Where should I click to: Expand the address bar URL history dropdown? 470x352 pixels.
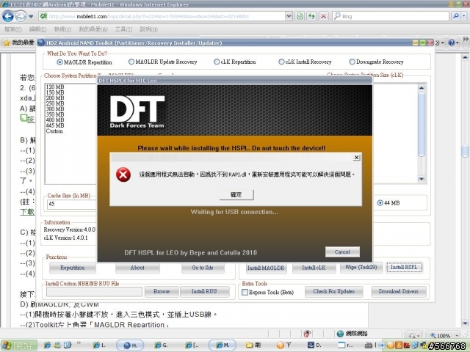[x=289, y=16]
